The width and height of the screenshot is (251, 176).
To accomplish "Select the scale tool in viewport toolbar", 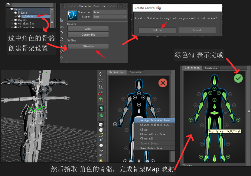I will click(101, 87).
